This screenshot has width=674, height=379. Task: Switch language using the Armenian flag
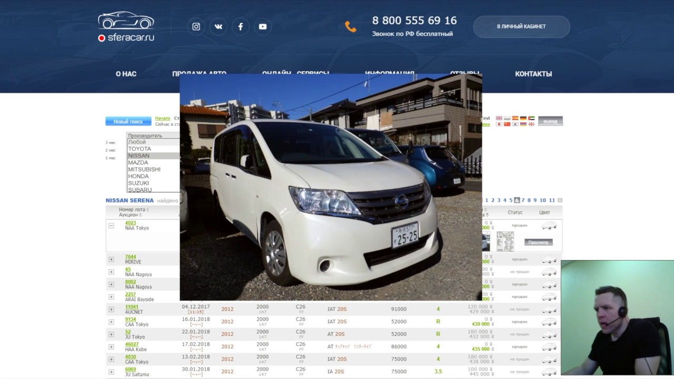[x=523, y=124]
